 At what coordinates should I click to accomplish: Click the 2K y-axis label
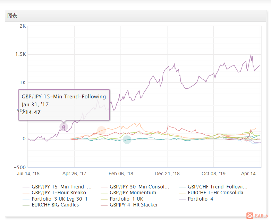[x=23, y=26]
